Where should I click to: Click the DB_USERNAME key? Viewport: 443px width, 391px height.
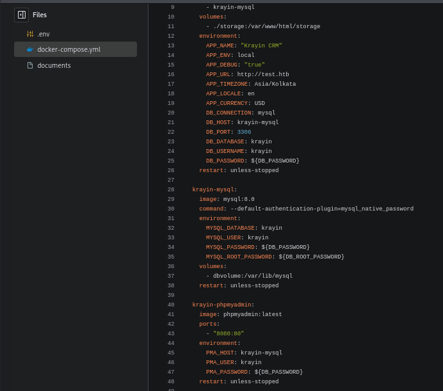[225, 151]
